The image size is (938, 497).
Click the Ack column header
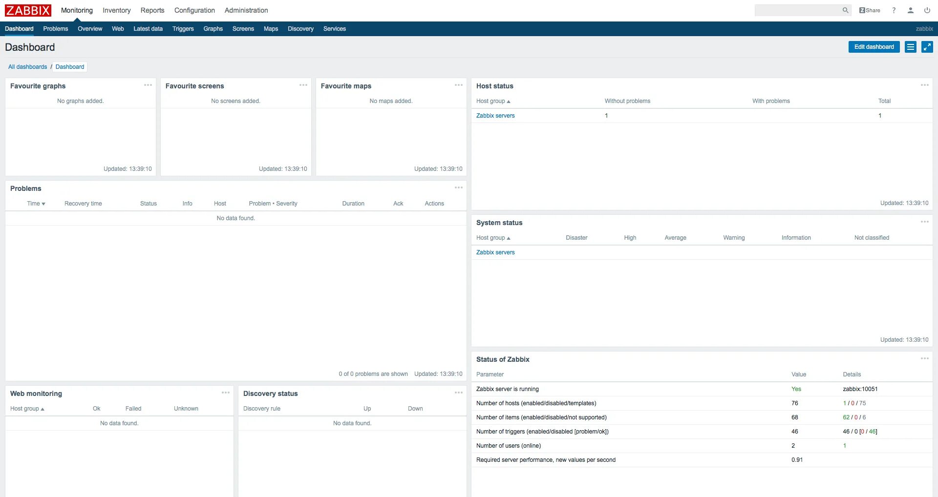pos(398,204)
